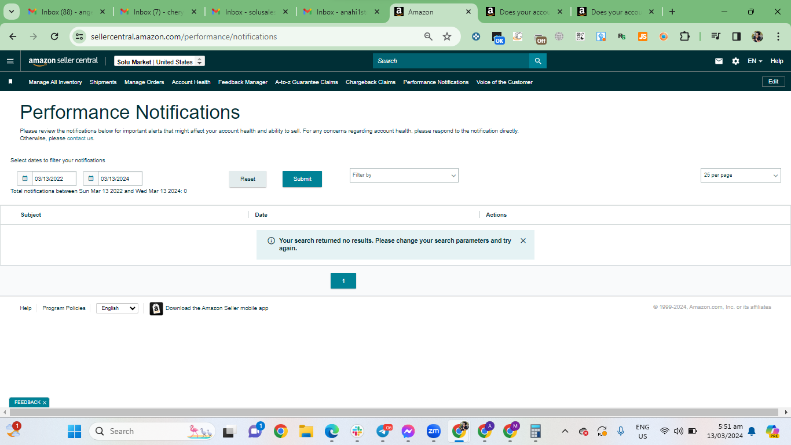
Task: Switch to the Inbox - solusales Gmail tab
Action: pos(250,12)
